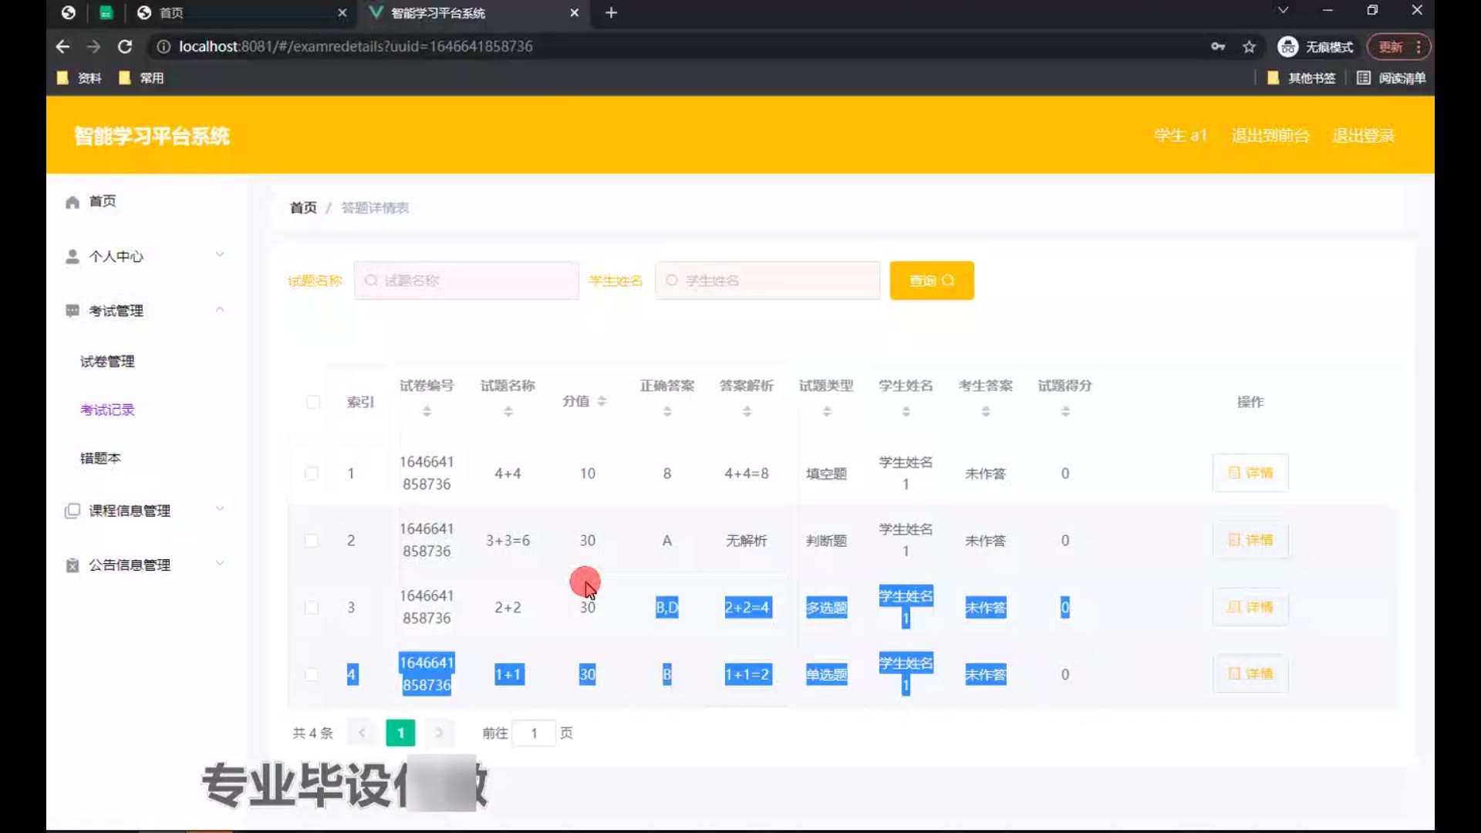Open the 阅读清单 reading list icon
The height and width of the screenshot is (833, 1481).
[x=1363, y=78]
